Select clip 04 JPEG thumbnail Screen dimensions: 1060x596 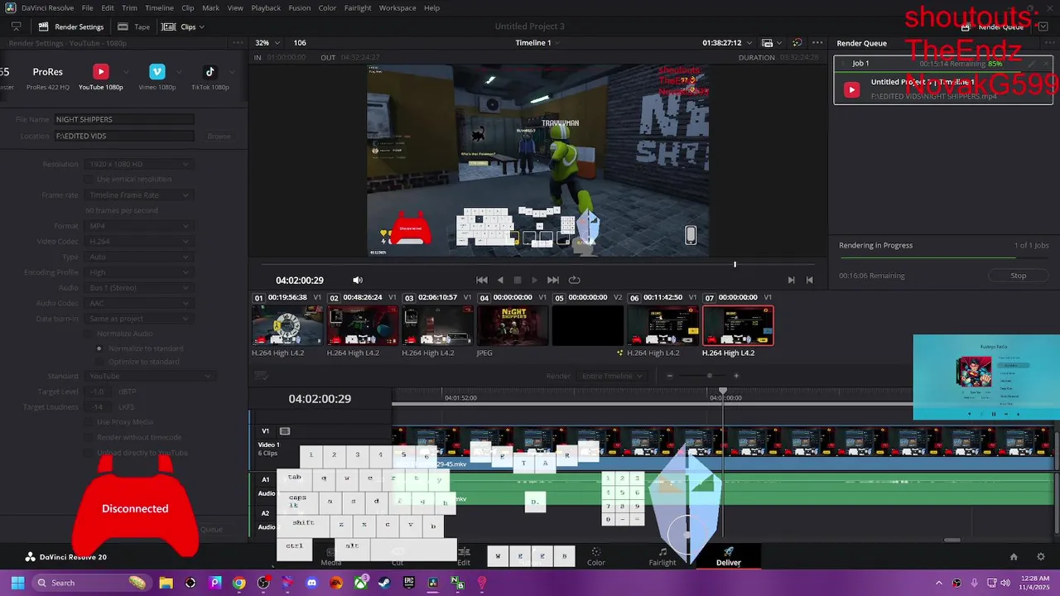(513, 325)
